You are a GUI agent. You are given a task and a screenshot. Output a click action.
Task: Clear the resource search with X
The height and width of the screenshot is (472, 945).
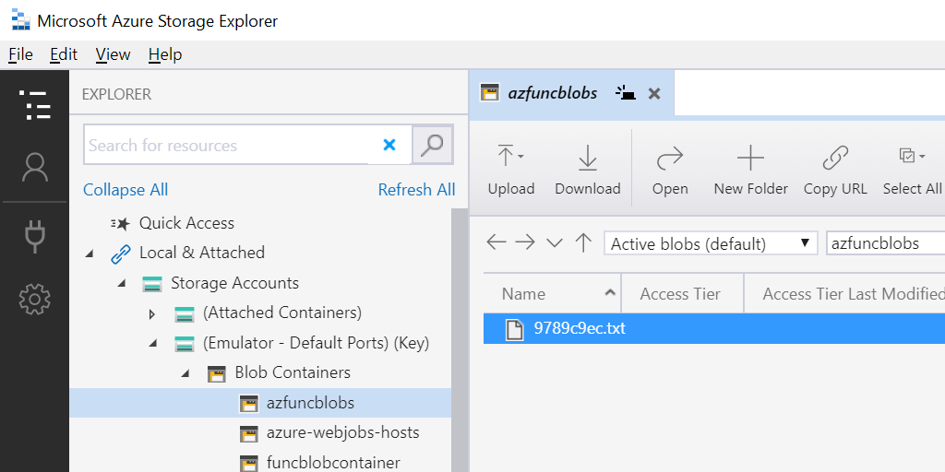(x=389, y=145)
